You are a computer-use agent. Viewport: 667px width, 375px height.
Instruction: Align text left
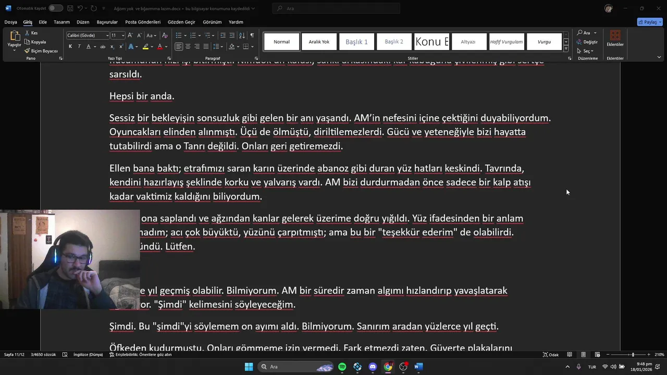(x=179, y=46)
